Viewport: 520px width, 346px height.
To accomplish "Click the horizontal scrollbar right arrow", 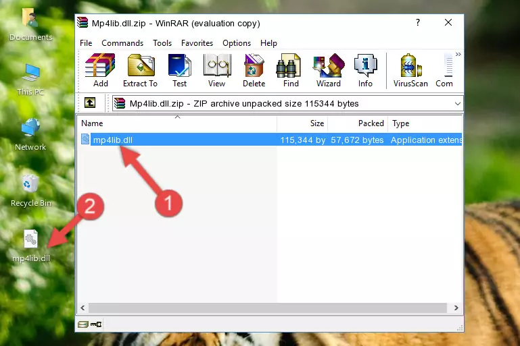I will [456, 308].
